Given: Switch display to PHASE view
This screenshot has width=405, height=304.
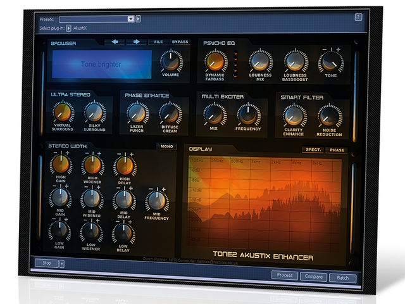Looking at the screenshot, I should pyautogui.click(x=337, y=150).
